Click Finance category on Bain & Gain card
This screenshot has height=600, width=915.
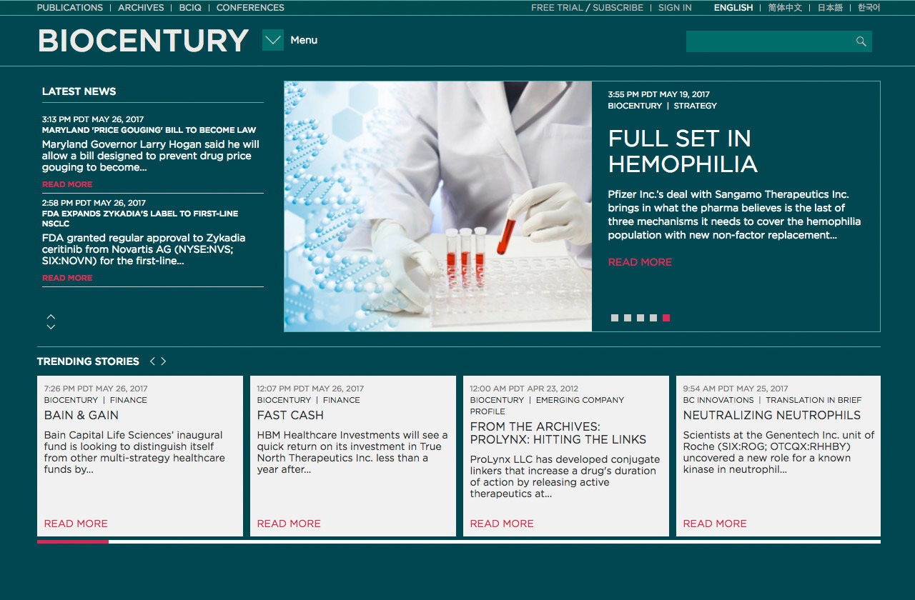pos(129,400)
